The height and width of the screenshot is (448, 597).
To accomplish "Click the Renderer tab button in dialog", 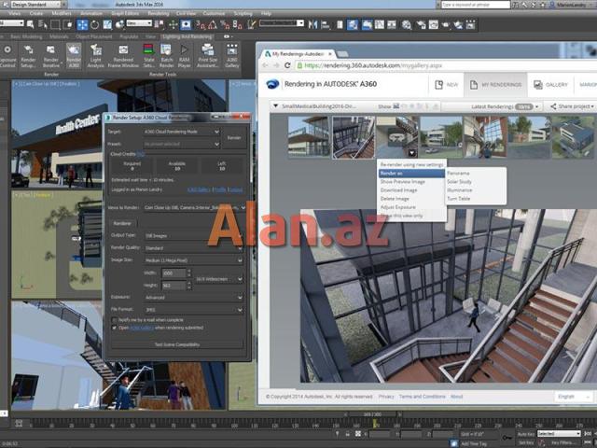I will [x=122, y=224].
